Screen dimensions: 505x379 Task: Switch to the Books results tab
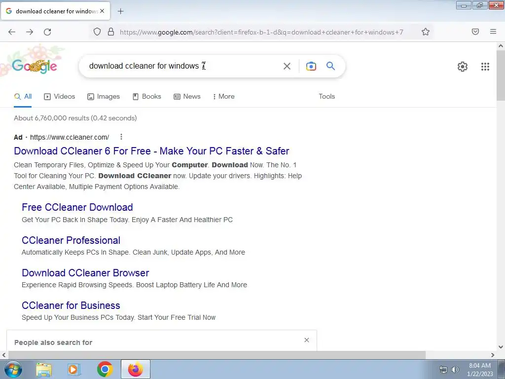[x=147, y=96]
